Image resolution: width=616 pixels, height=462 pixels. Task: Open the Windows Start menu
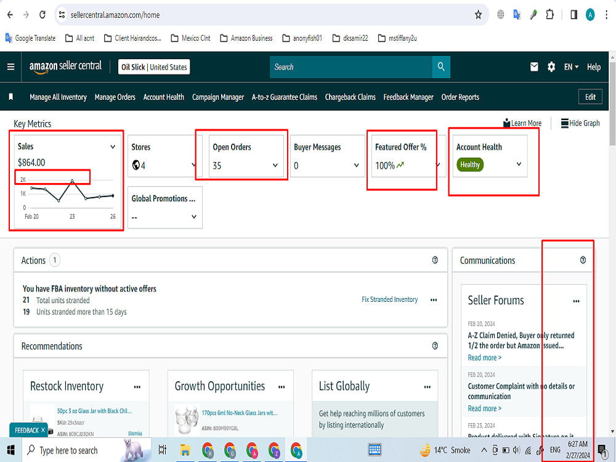[x=11, y=450]
